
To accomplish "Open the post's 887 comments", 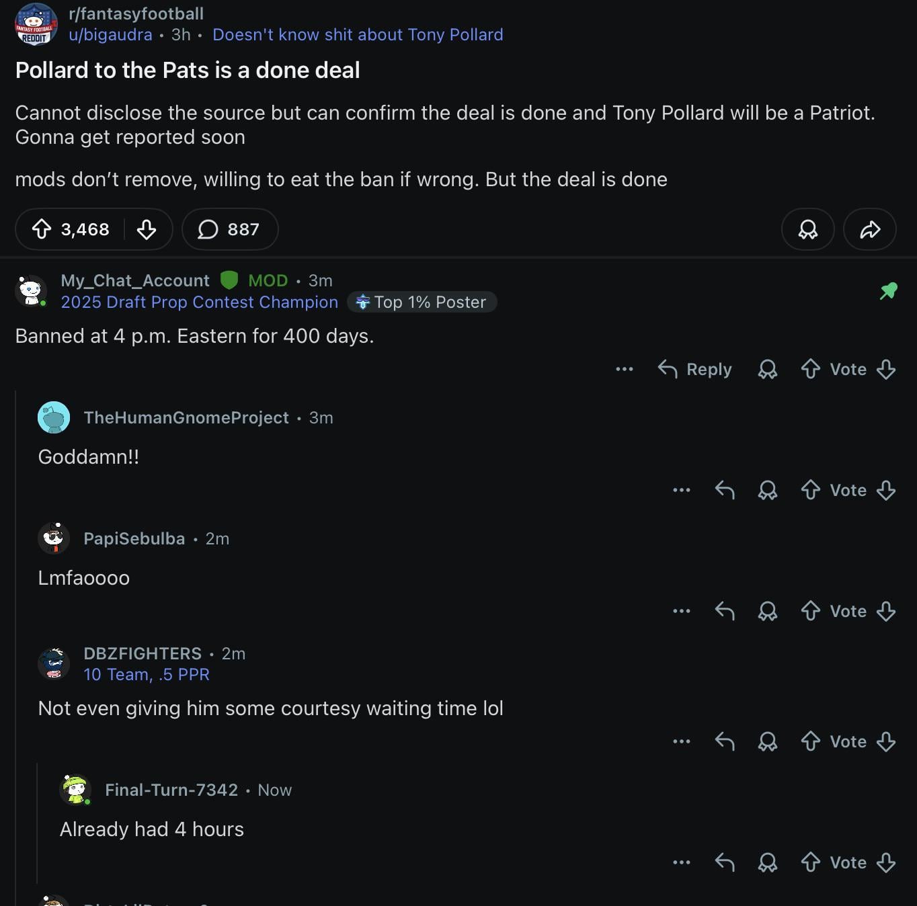I will pos(229,229).
